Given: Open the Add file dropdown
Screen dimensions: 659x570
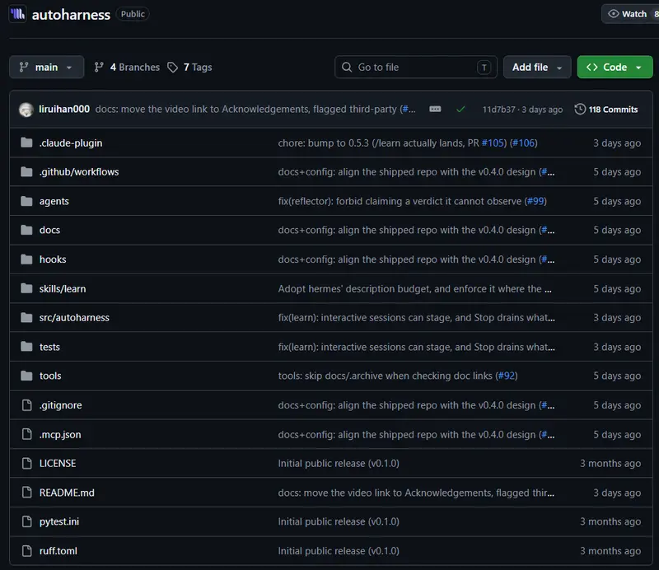Looking at the screenshot, I should point(537,68).
